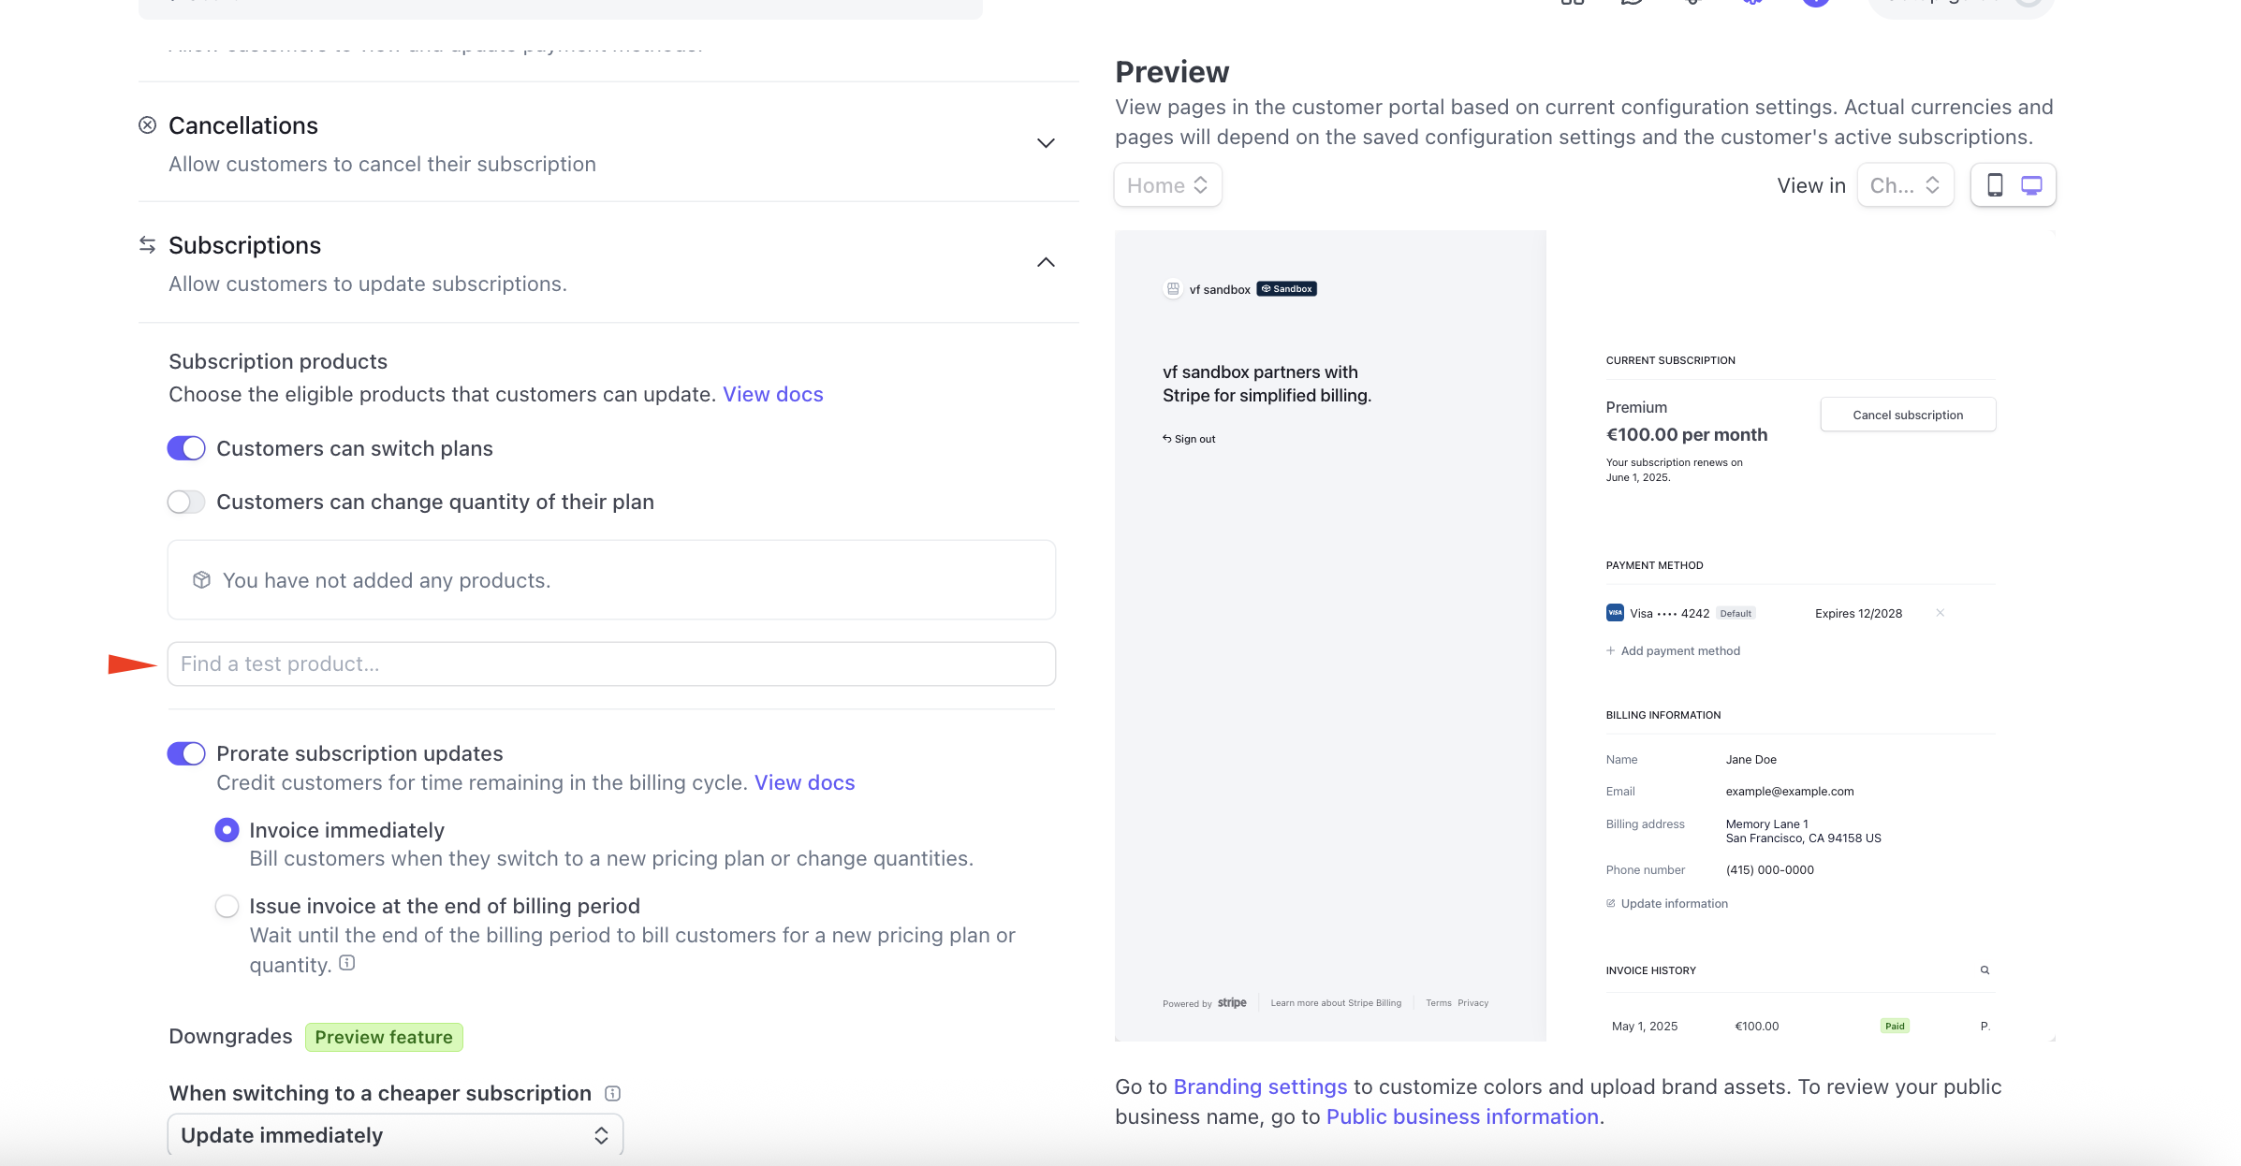Collapse the Subscriptions section chevron
2241x1166 pixels.
(x=1046, y=263)
